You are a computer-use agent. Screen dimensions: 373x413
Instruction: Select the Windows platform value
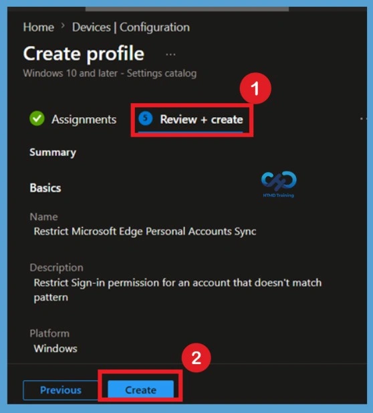(55, 349)
